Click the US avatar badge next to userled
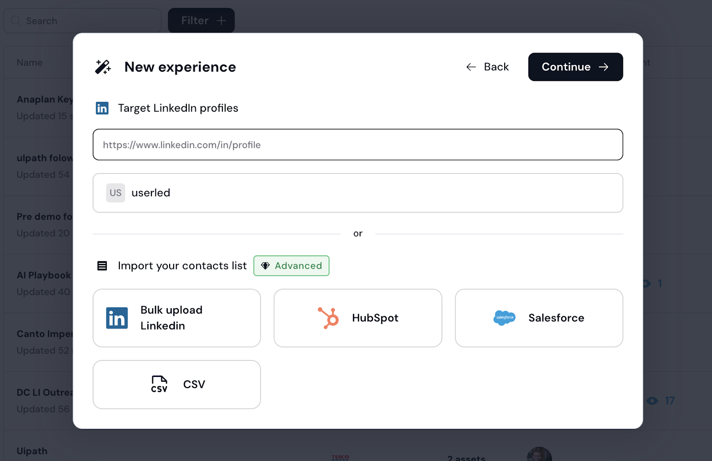The width and height of the screenshot is (712, 461). coord(116,193)
